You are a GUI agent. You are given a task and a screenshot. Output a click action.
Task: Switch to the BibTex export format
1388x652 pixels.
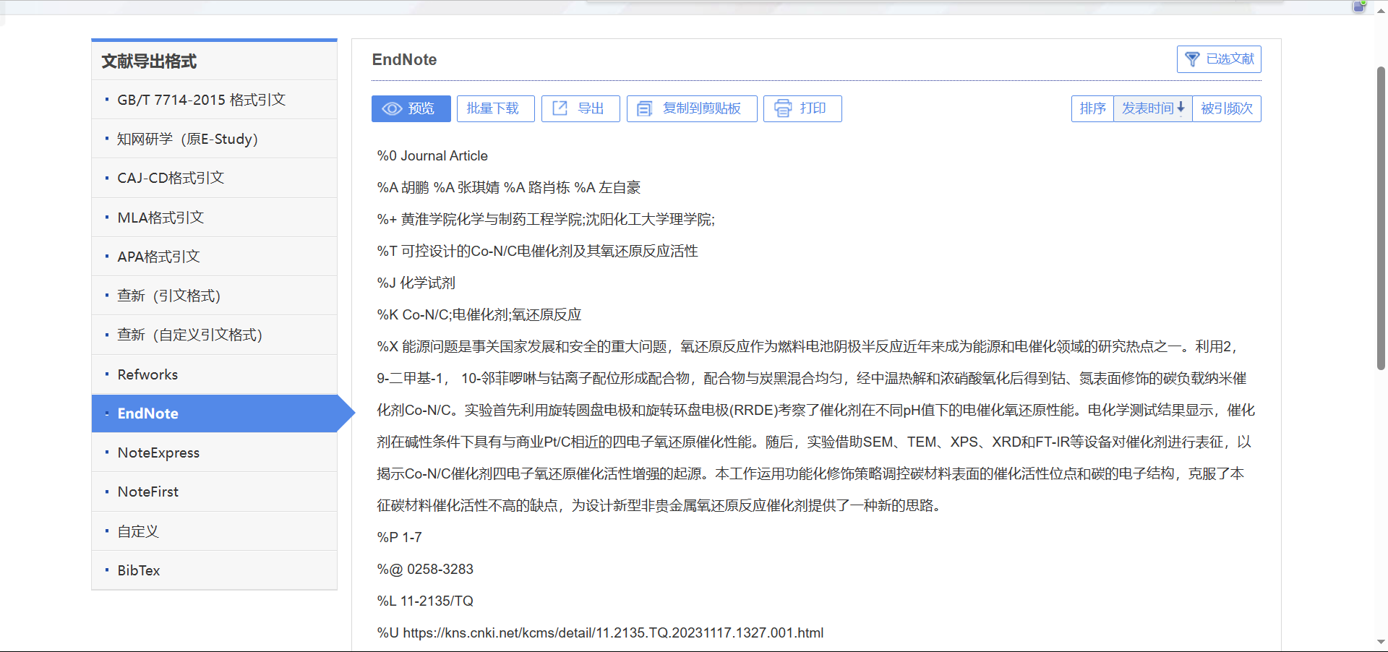(138, 570)
